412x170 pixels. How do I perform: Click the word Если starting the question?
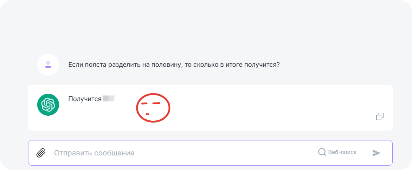click(x=75, y=65)
